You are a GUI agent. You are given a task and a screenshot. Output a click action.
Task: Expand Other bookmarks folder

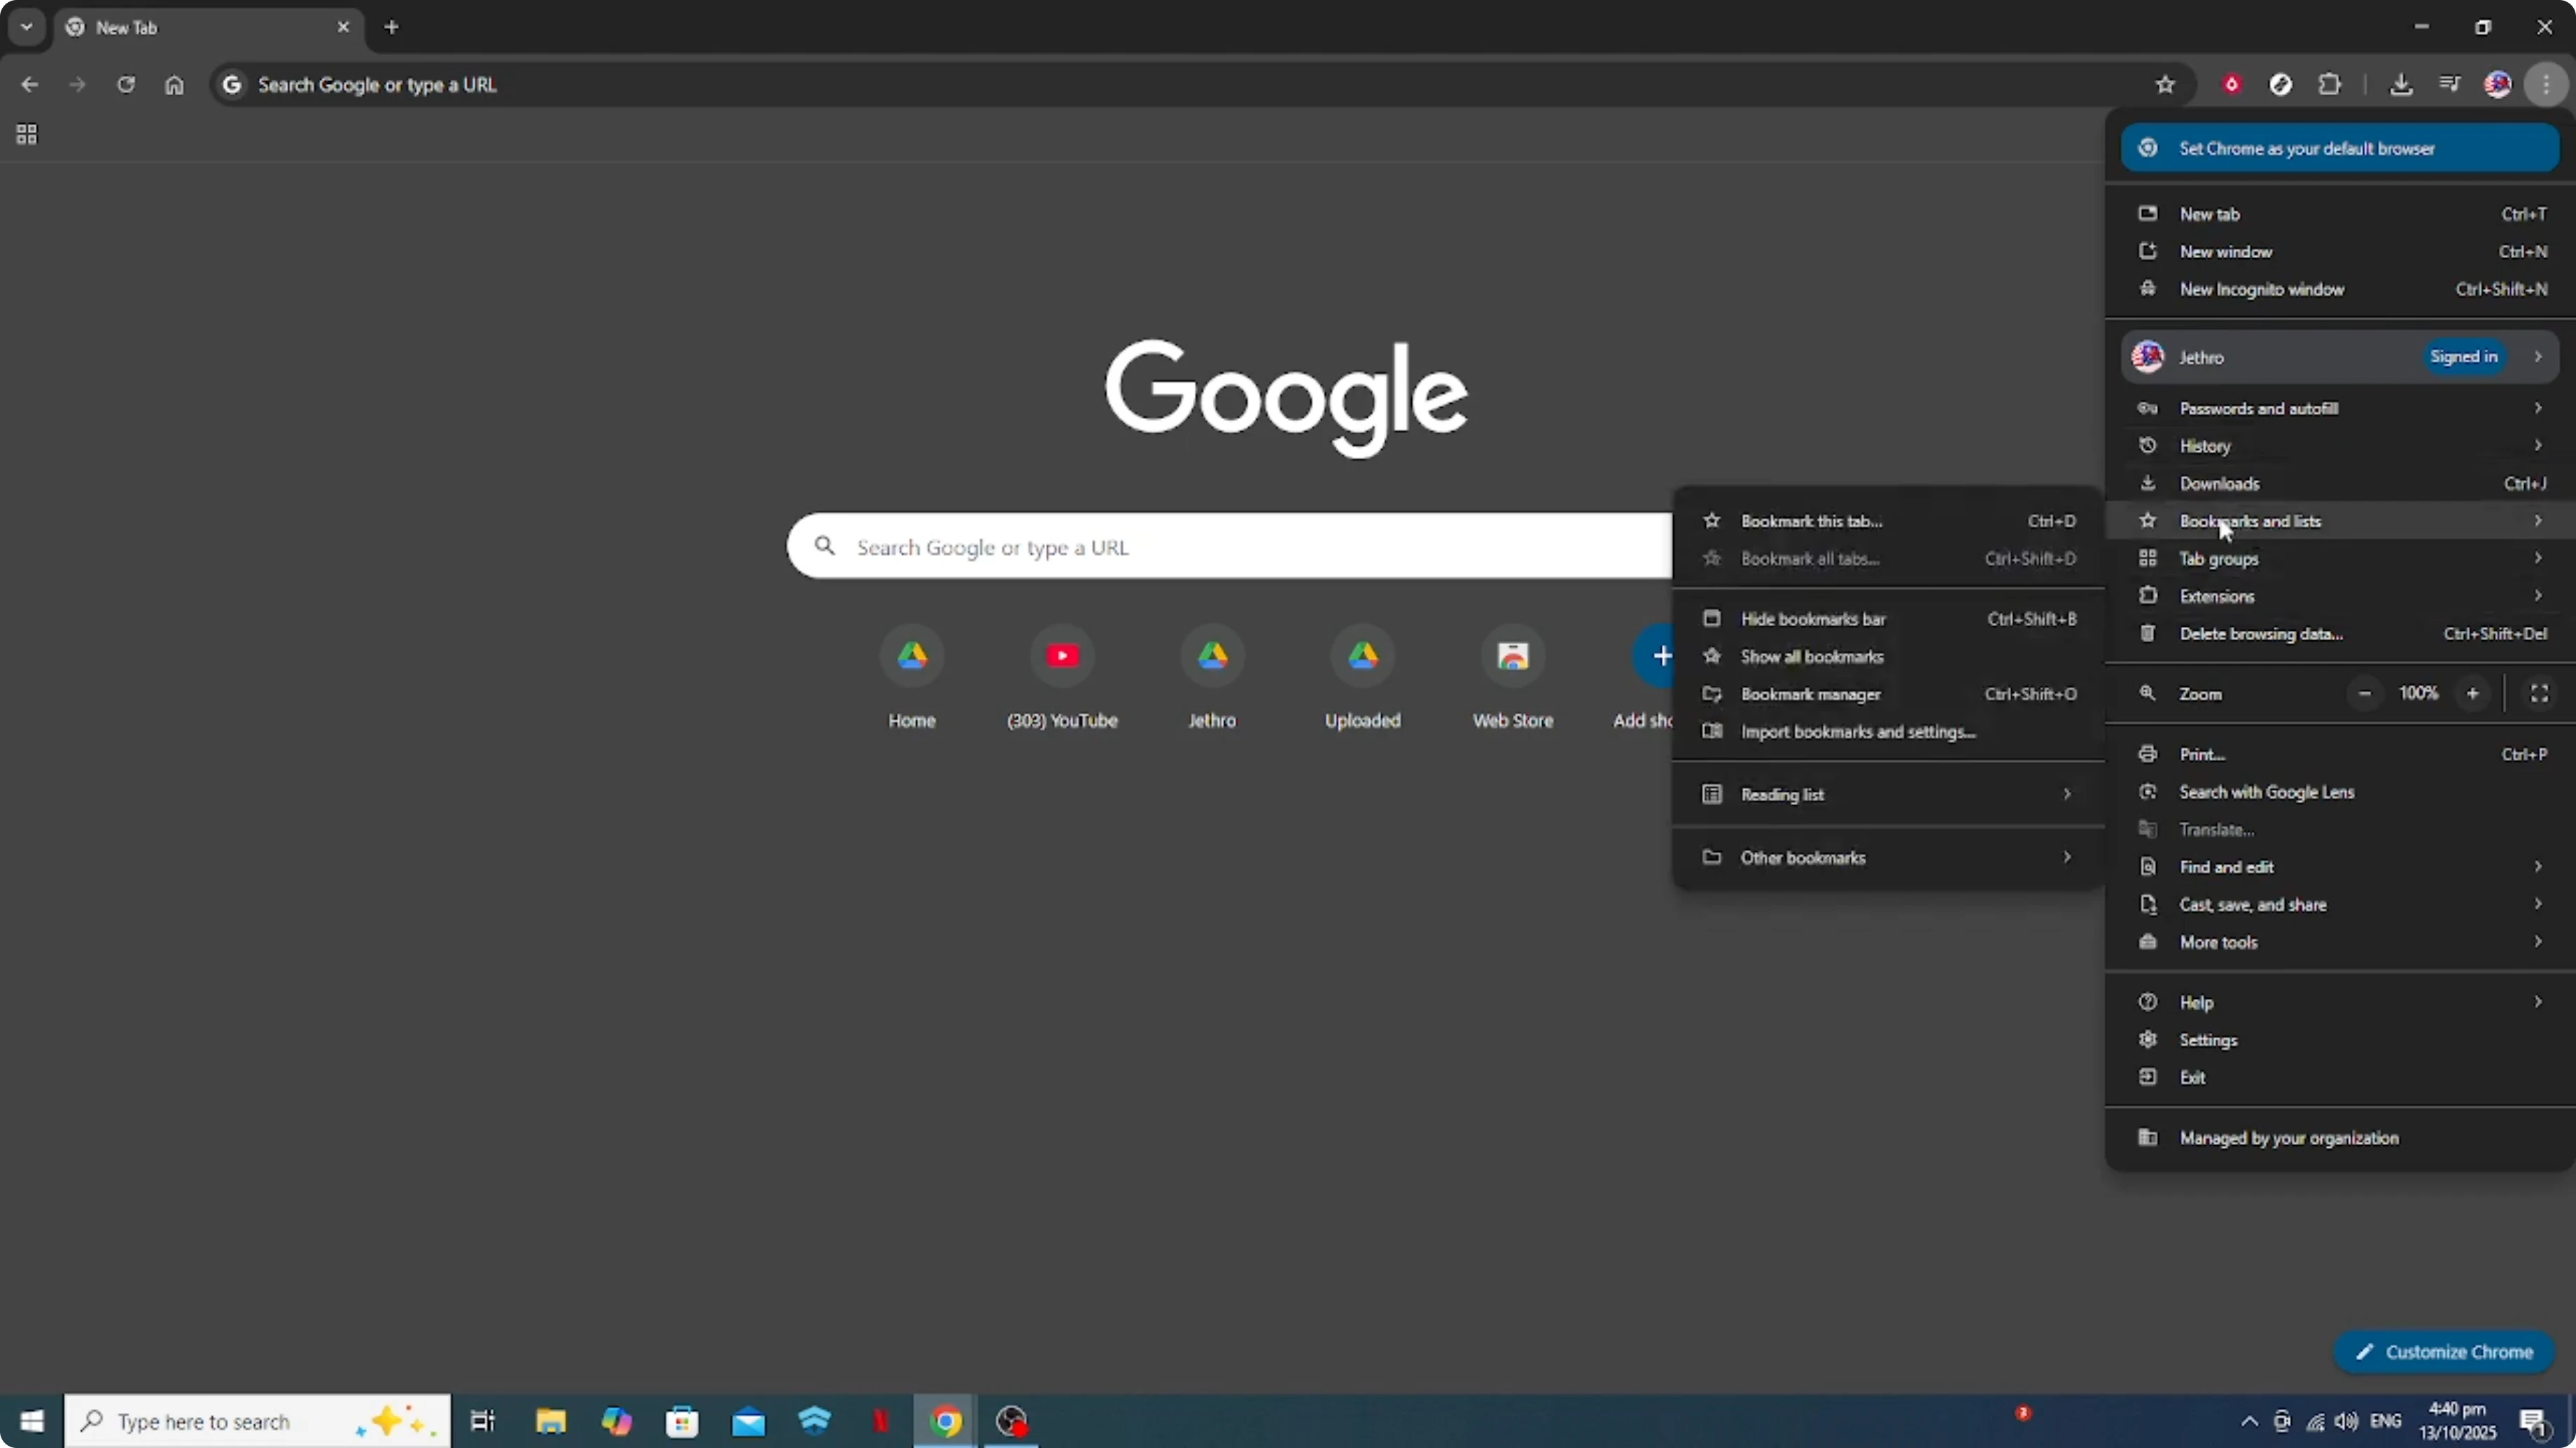[x=1888, y=858]
